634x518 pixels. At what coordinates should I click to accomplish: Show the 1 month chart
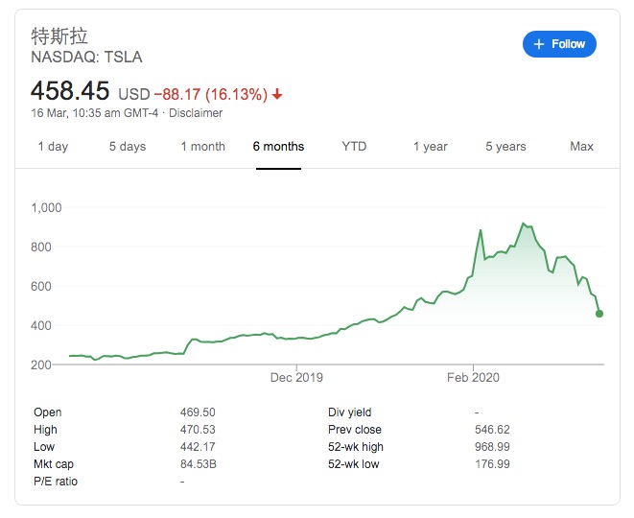pos(202,147)
